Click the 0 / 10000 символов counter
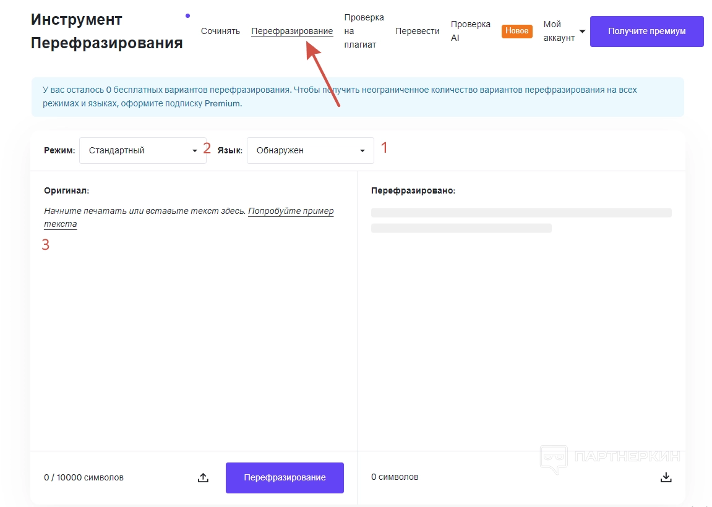Image resolution: width=712 pixels, height=507 pixels. point(84,477)
